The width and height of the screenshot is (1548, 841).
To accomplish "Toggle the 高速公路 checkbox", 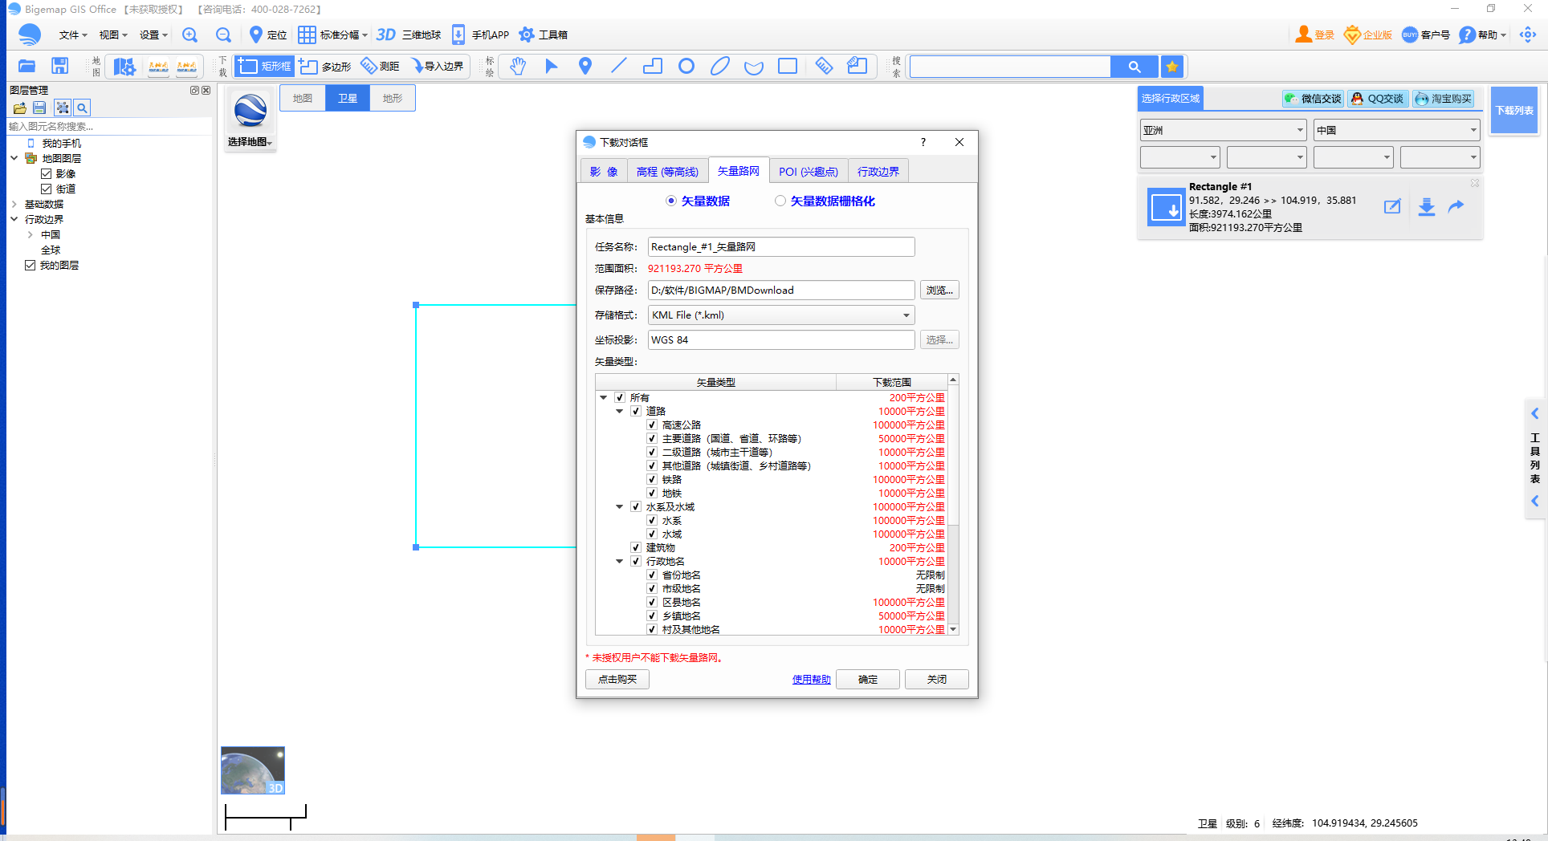I will [652, 425].
